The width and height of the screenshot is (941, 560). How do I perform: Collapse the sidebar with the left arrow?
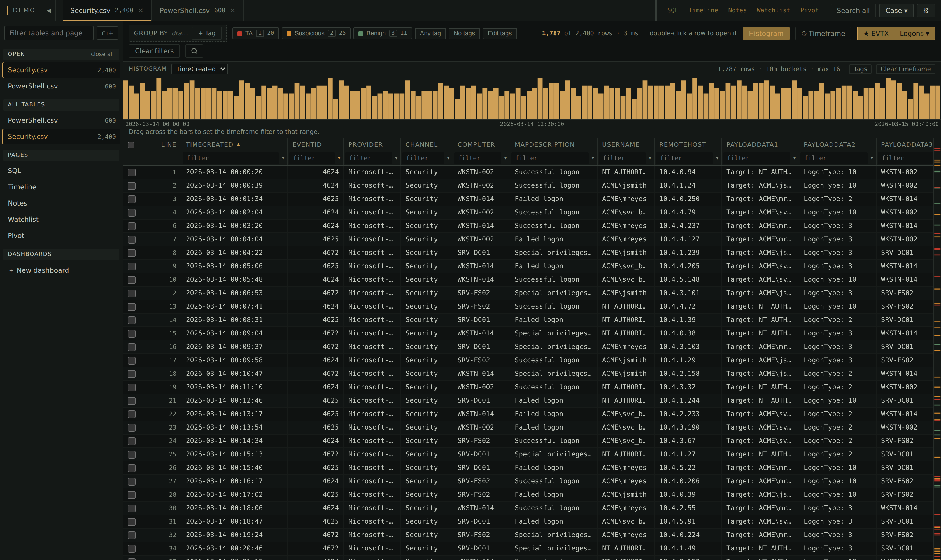49,11
